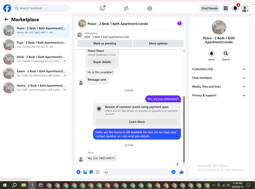The width and height of the screenshot is (255, 189).
Task: Open the account profile menu
Action: pyautogui.click(x=245, y=8)
